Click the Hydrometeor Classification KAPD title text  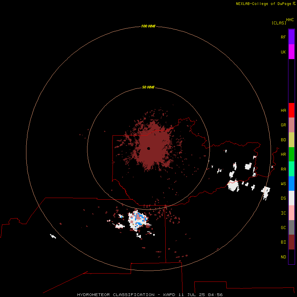point(150,295)
